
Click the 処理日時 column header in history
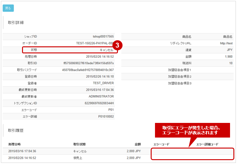tap(17, 144)
